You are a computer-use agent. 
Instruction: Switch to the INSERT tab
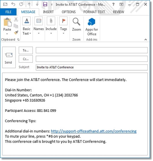tap(48, 12)
